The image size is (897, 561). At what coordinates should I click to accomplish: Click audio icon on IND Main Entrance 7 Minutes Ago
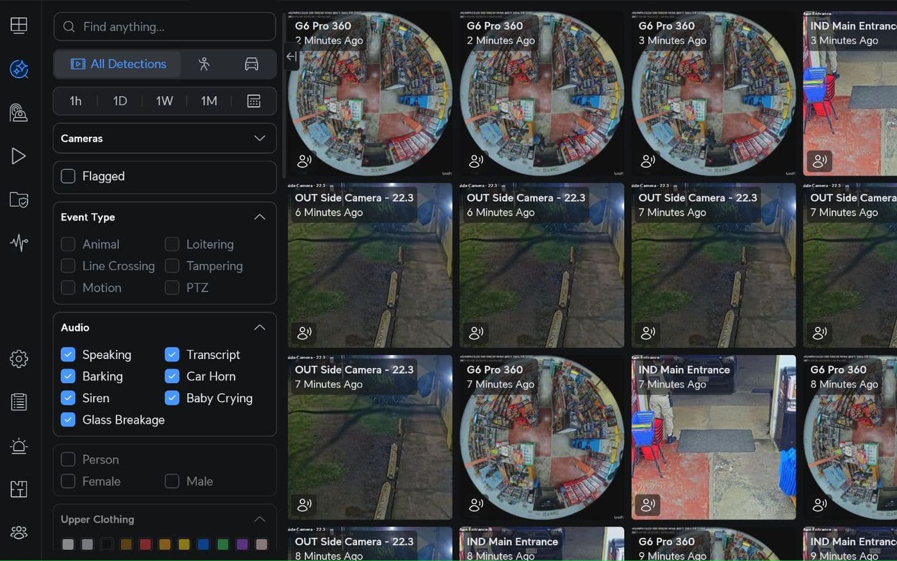[x=648, y=505]
